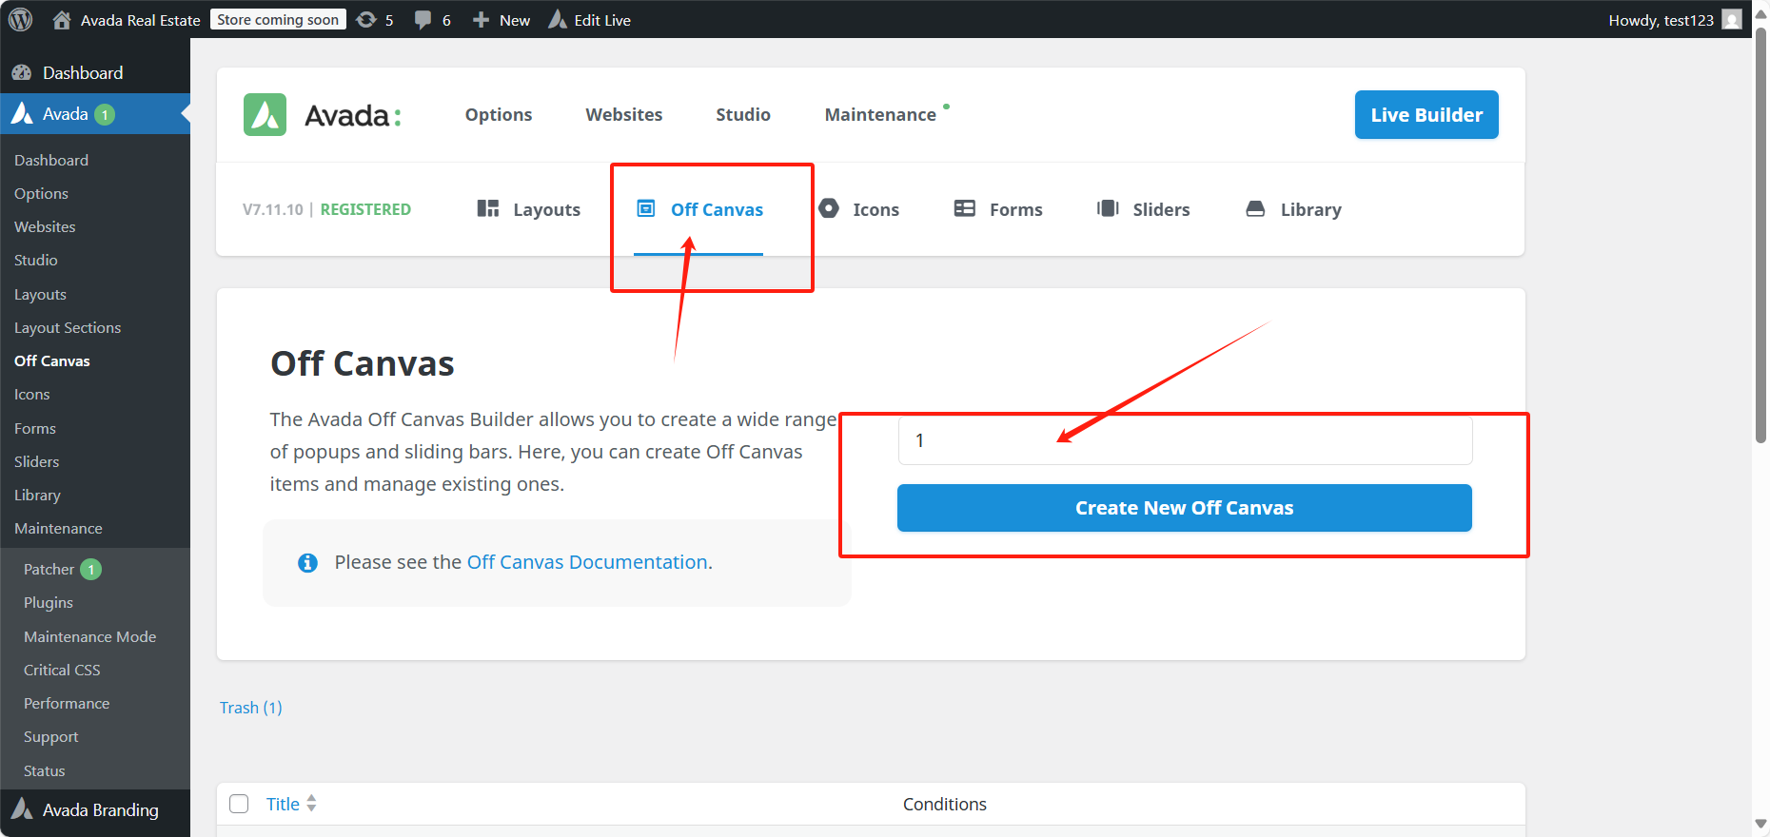Image resolution: width=1770 pixels, height=837 pixels.
Task: Open the Maintenance top menu item
Action: click(880, 115)
